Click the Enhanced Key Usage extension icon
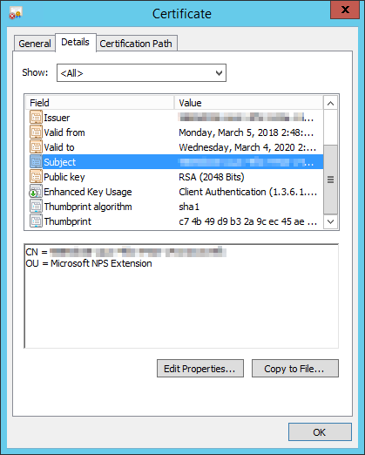 (36, 192)
